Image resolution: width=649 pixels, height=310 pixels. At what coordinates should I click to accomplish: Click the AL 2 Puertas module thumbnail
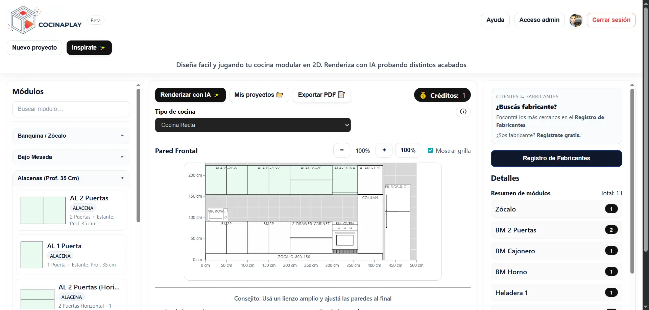(43, 210)
